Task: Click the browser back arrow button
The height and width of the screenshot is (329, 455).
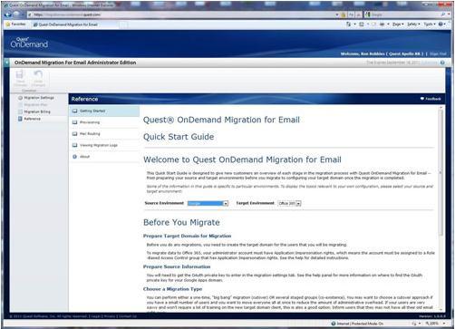Action: point(8,15)
